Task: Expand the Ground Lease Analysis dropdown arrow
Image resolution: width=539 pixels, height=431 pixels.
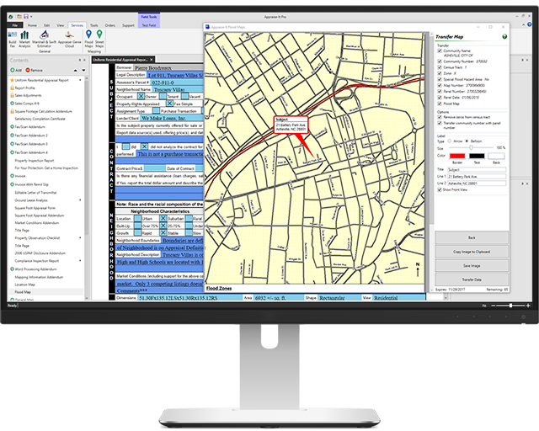Action: (80, 200)
